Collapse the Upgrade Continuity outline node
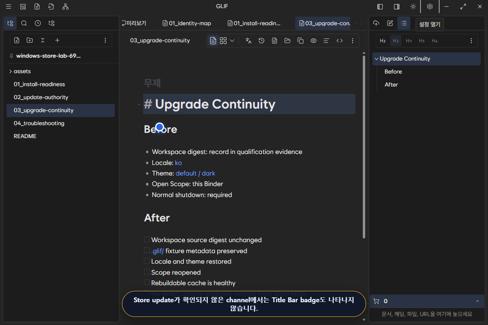 [376, 59]
